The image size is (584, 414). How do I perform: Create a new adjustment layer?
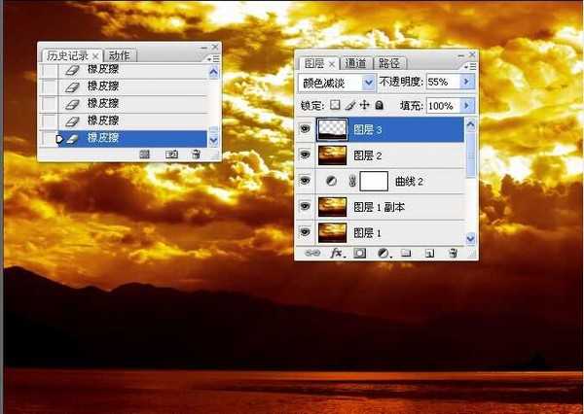coord(383,253)
